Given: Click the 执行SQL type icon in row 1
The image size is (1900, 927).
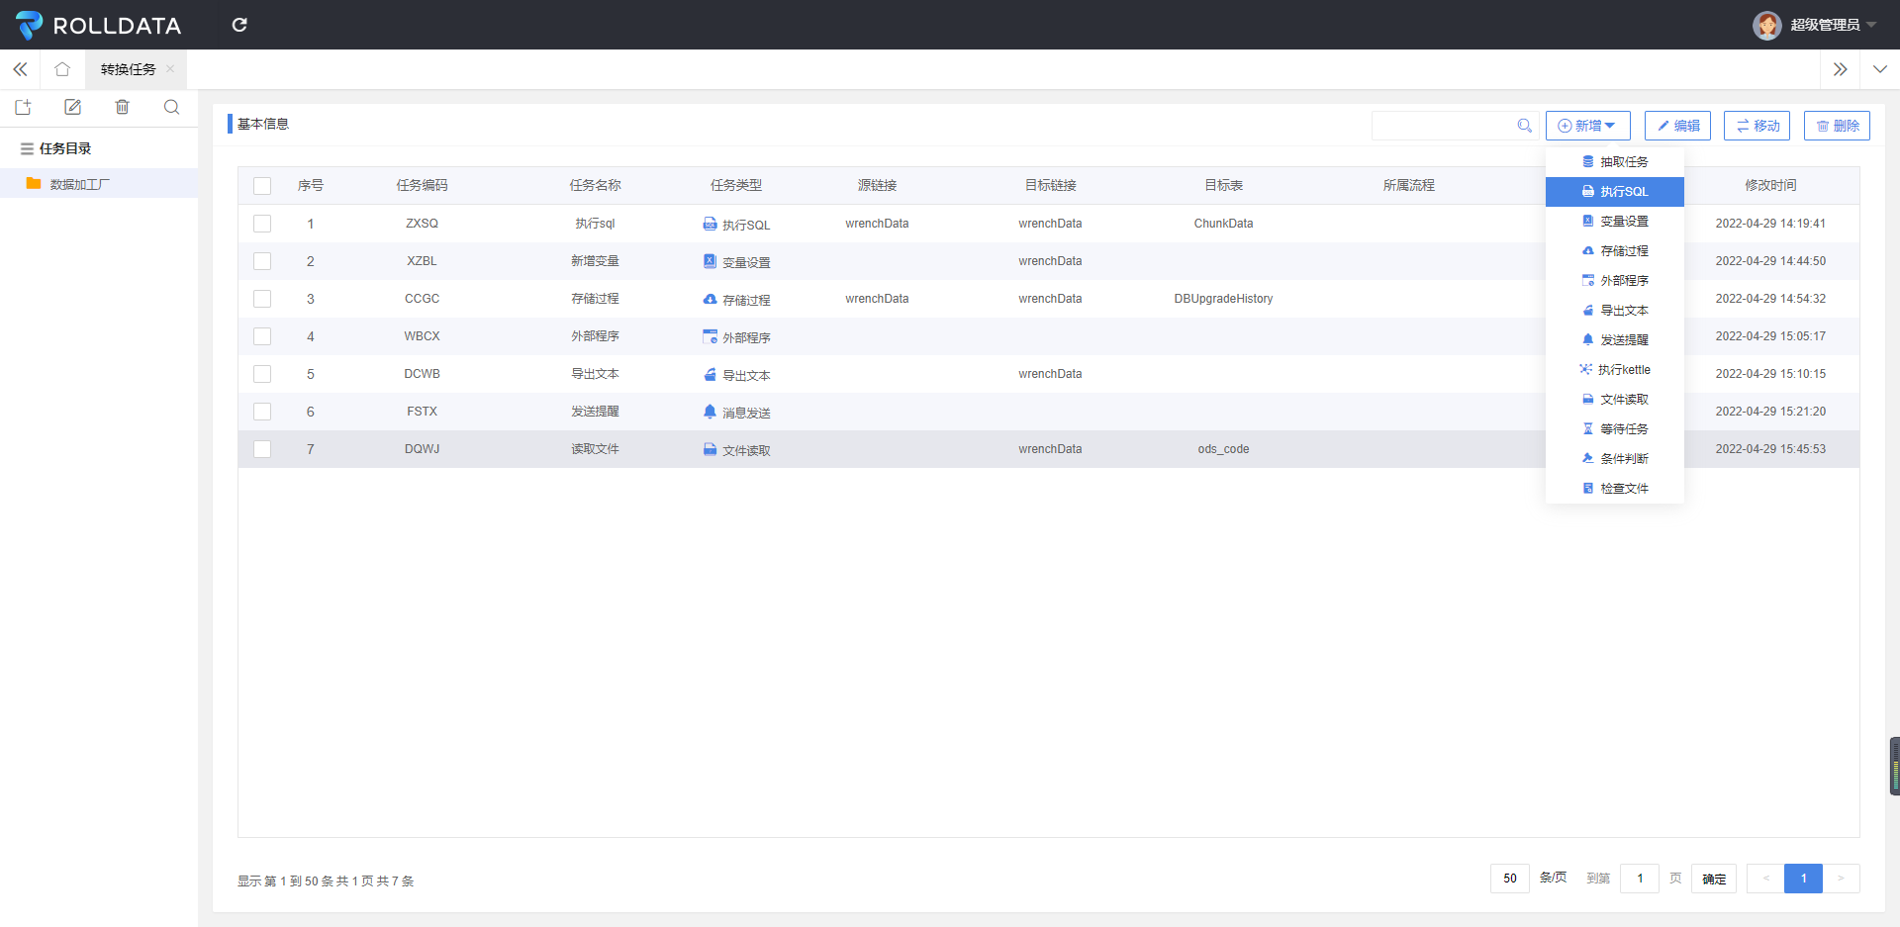Looking at the screenshot, I should pos(710,224).
